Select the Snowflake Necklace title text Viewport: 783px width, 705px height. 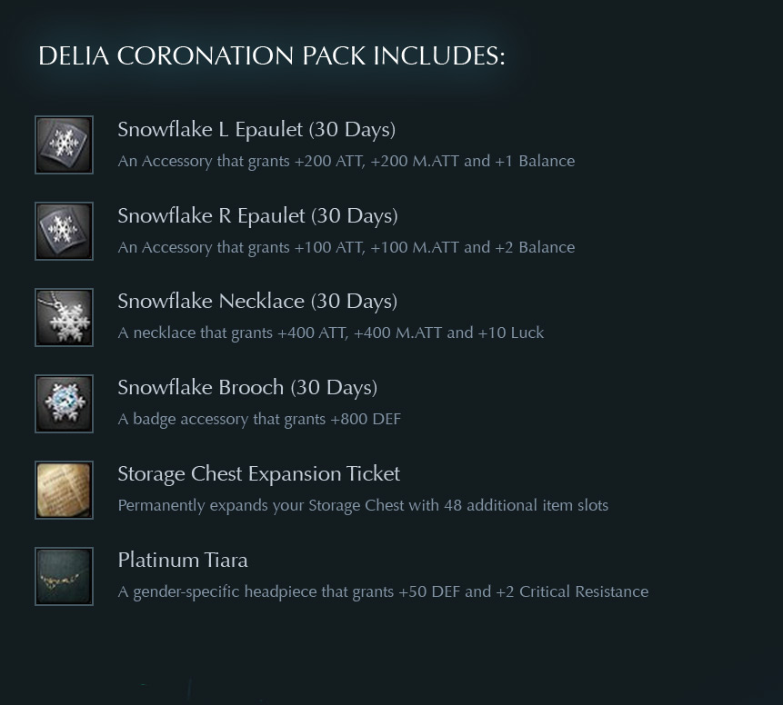click(x=257, y=302)
